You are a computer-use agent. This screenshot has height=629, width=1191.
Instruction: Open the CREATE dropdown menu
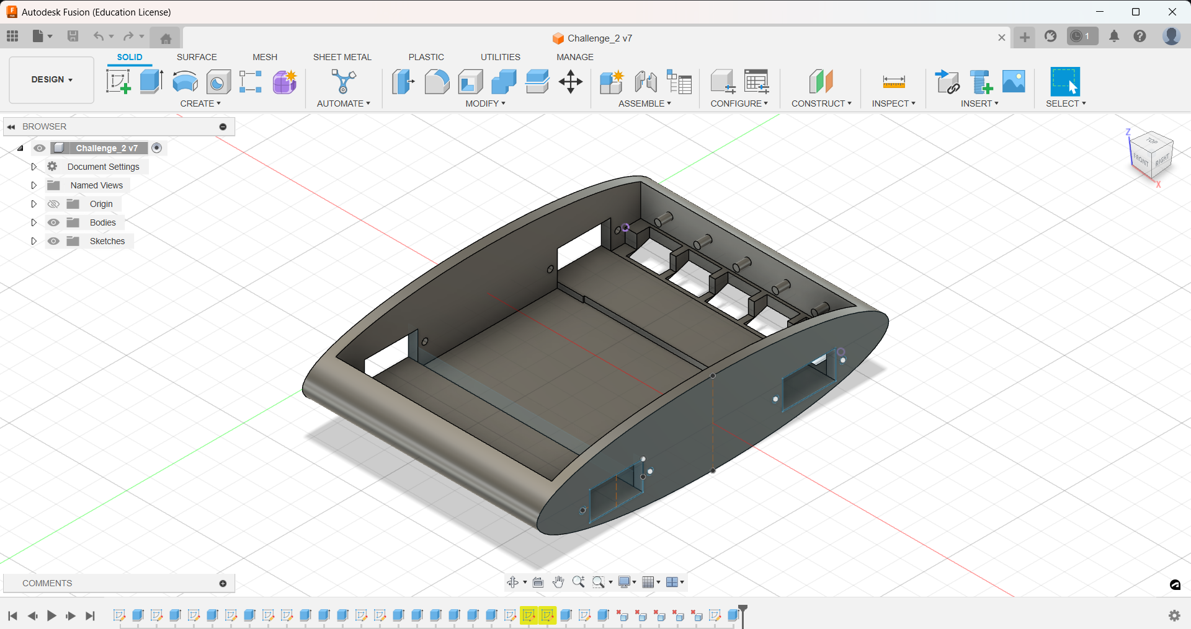200,103
